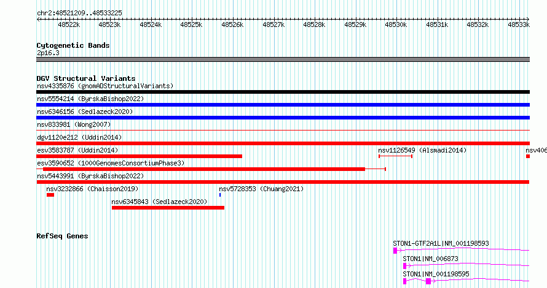Click the 48532k ruler tick label

tap(478, 25)
